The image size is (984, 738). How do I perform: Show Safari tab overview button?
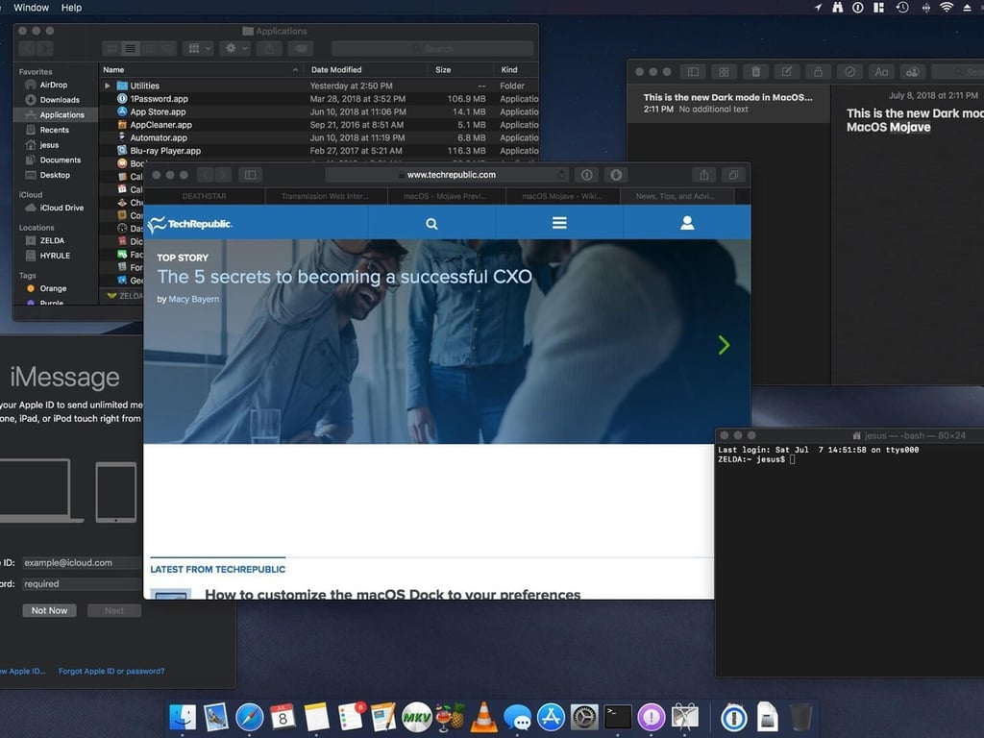pos(733,175)
